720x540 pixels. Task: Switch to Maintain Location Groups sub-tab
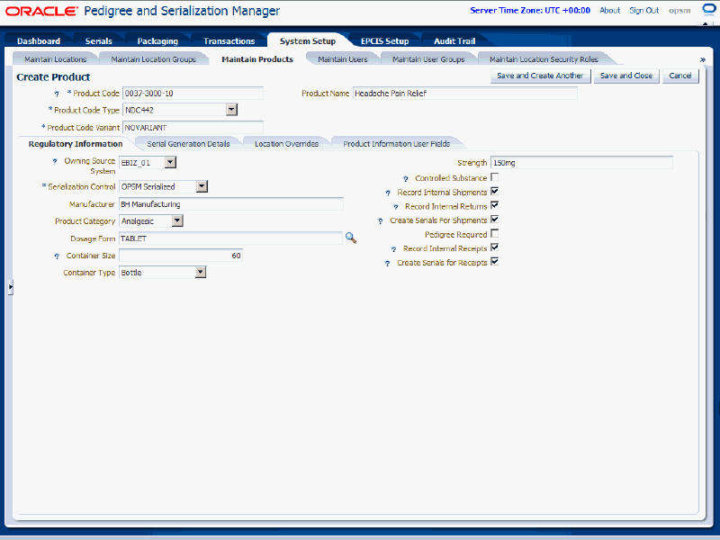pyautogui.click(x=153, y=59)
